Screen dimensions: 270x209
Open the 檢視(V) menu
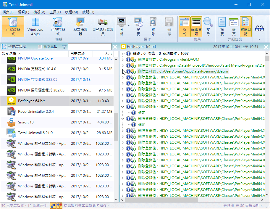[x=39, y=12]
